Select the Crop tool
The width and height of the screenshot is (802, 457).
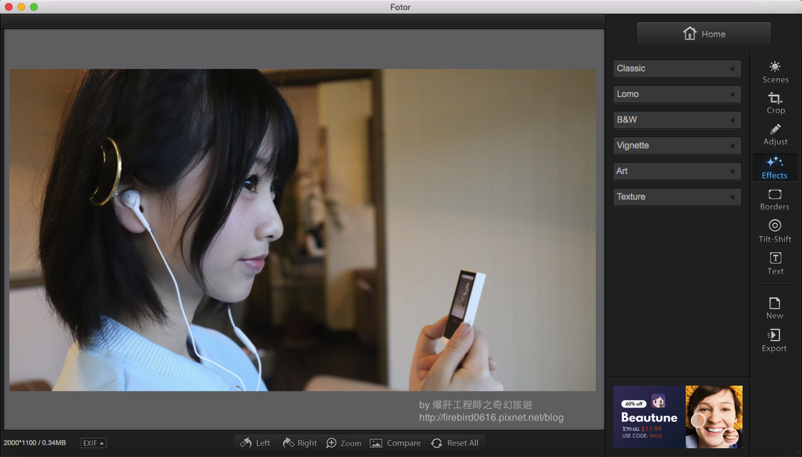click(x=775, y=103)
